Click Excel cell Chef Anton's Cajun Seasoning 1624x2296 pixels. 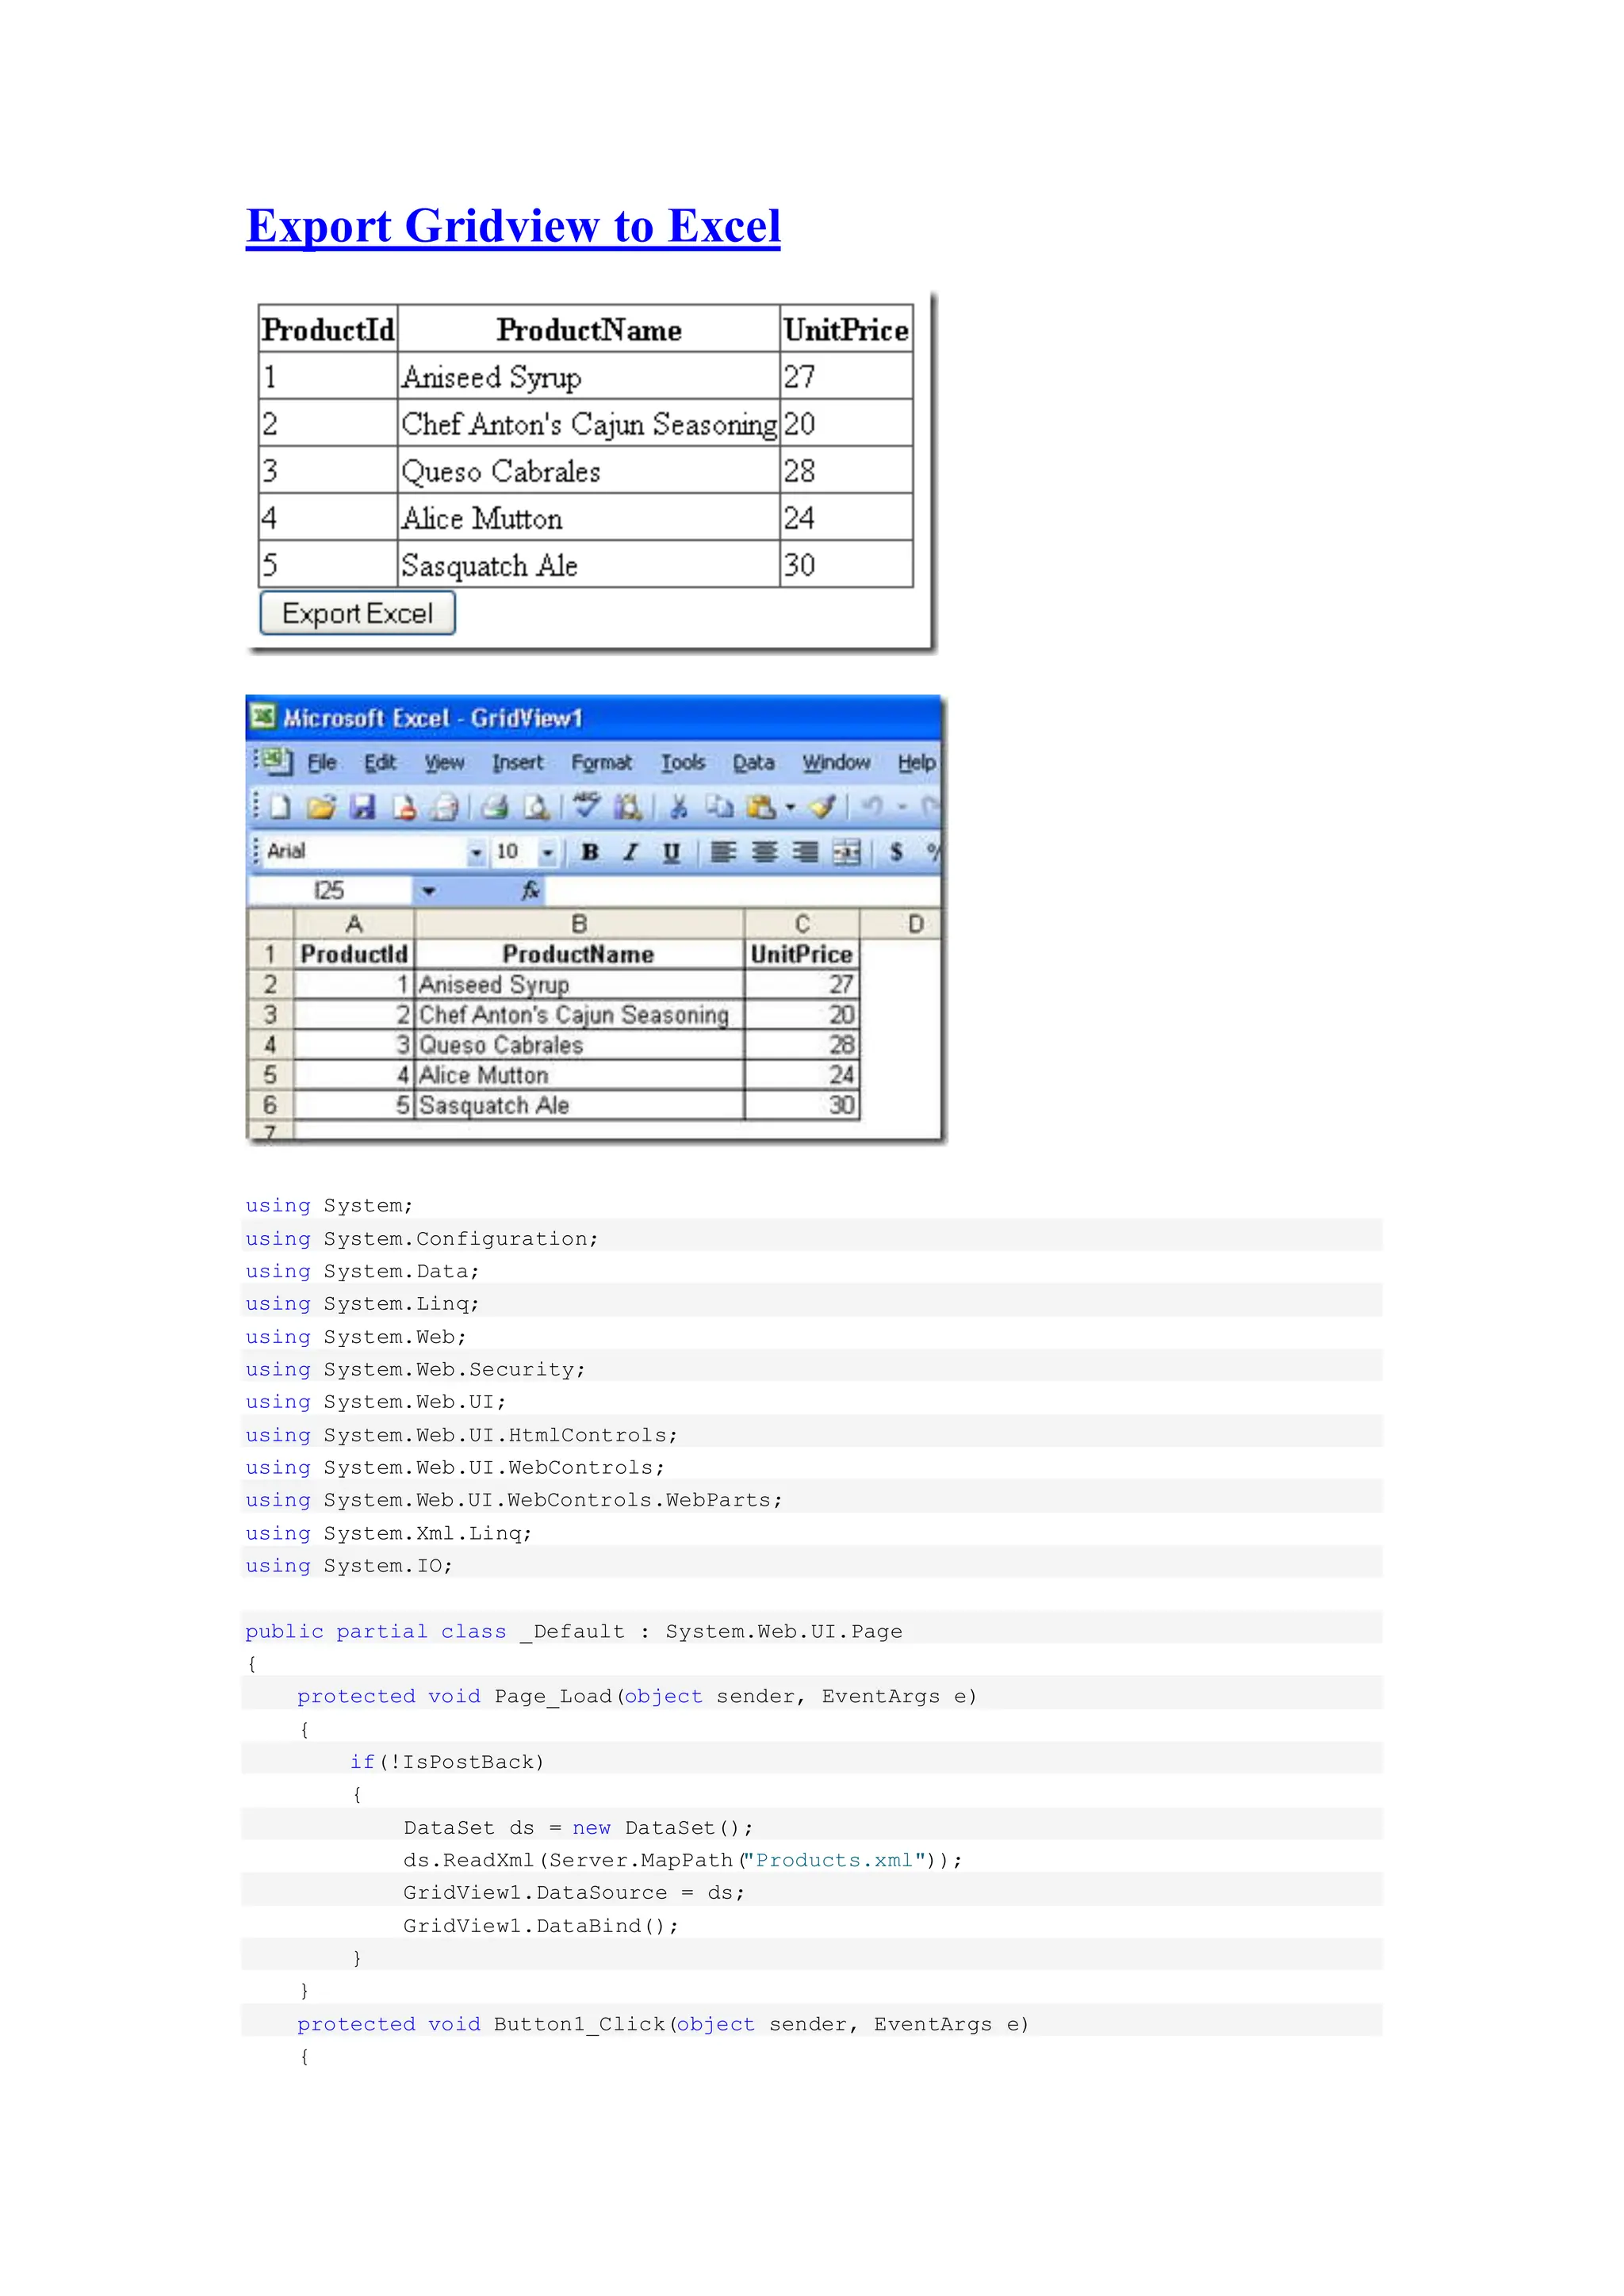click(x=579, y=1014)
